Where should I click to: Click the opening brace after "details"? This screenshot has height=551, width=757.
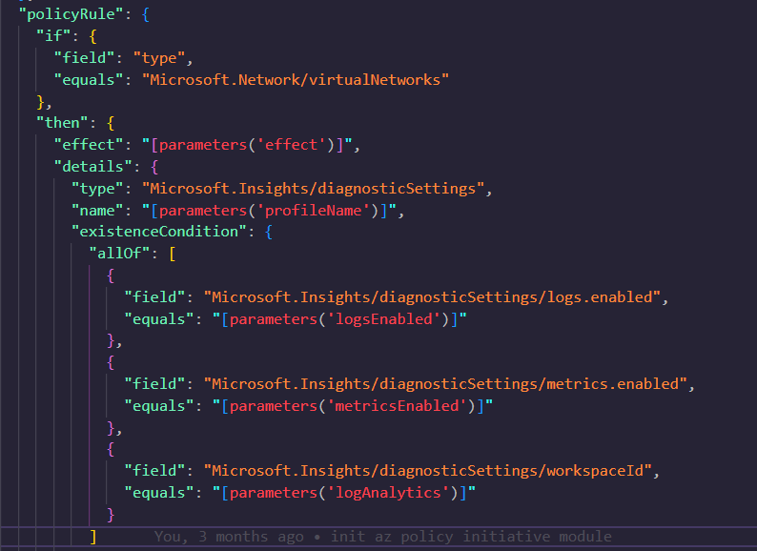coord(154,166)
